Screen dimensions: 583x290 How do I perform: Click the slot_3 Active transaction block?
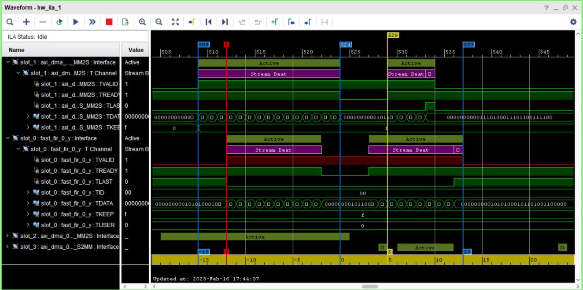(x=425, y=247)
